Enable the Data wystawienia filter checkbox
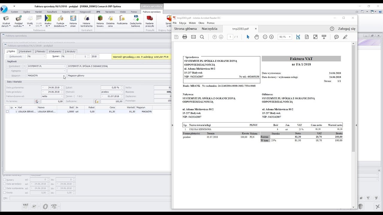 tap(4, 188)
